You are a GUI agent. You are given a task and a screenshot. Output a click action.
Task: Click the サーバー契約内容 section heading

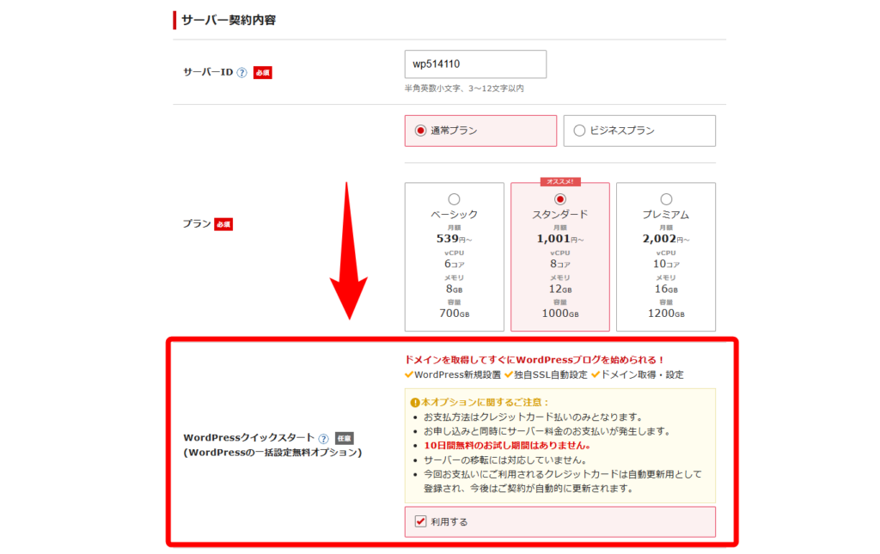coord(229,19)
